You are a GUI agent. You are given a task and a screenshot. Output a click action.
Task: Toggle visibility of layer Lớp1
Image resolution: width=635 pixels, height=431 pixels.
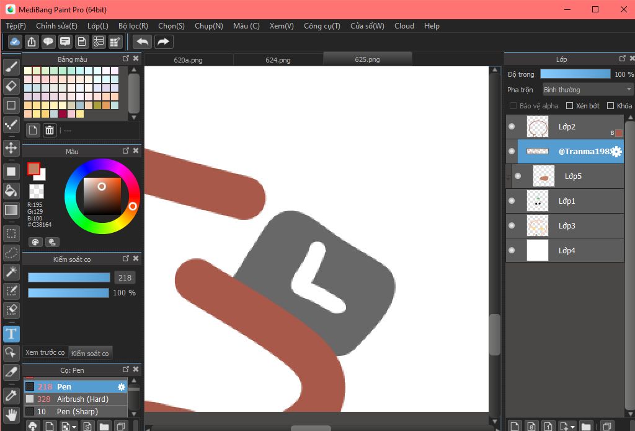tap(512, 201)
